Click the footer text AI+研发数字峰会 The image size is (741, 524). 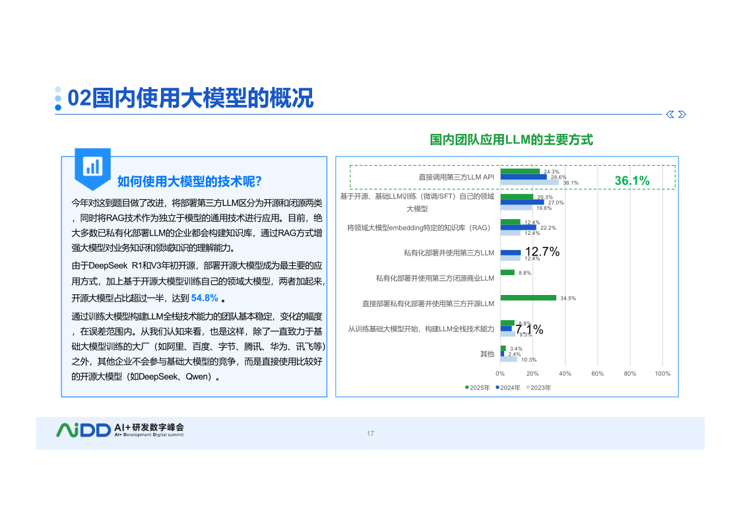point(149,427)
